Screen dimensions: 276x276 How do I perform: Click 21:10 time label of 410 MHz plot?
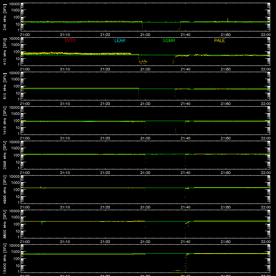coord(65,69)
